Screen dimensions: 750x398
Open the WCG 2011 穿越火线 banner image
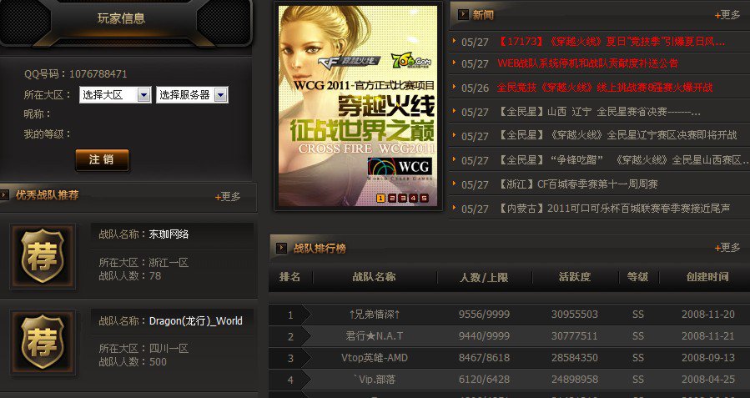pos(358,105)
